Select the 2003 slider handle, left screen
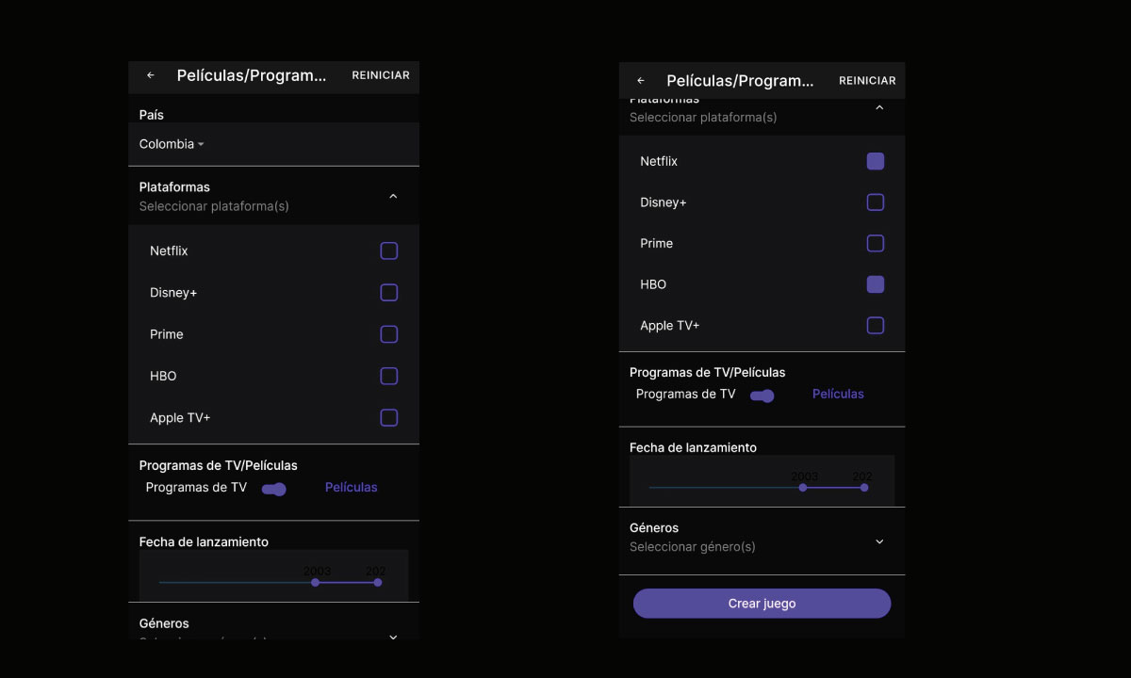This screenshot has height=678, width=1131. point(315,583)
